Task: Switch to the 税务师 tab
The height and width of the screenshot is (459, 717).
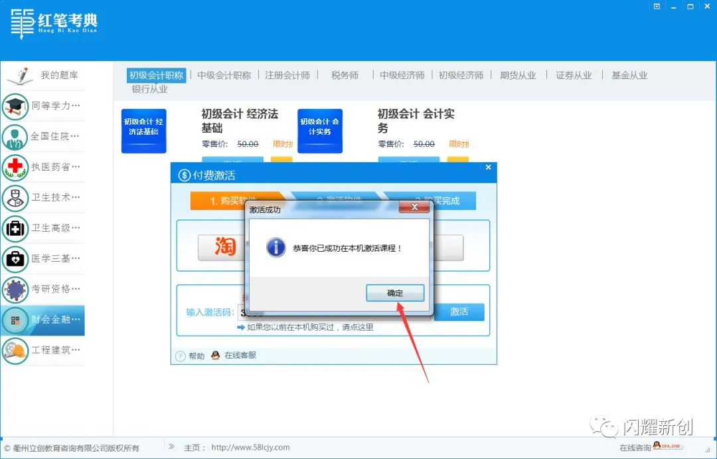Action: (x=345, y=75)
